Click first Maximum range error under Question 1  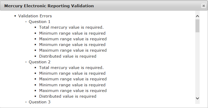click(73, 39)
